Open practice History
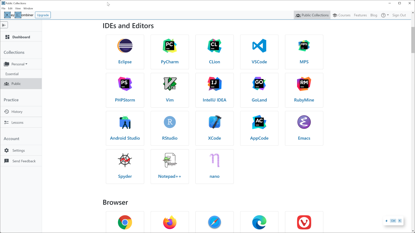 tap(21, 111)
